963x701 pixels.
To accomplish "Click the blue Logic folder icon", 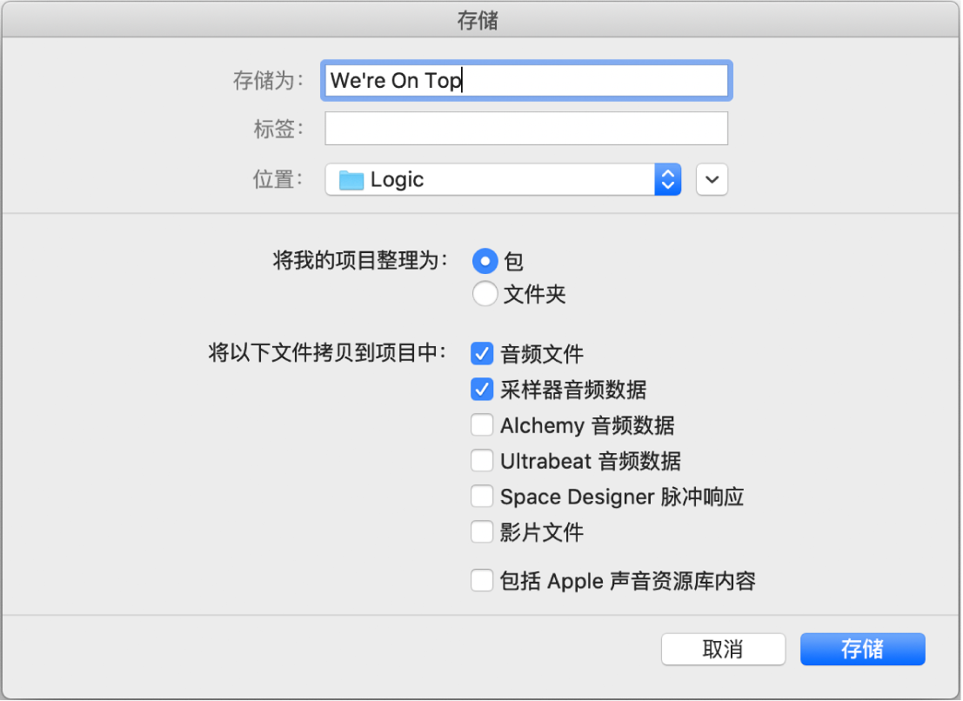I will pos(351,179).
